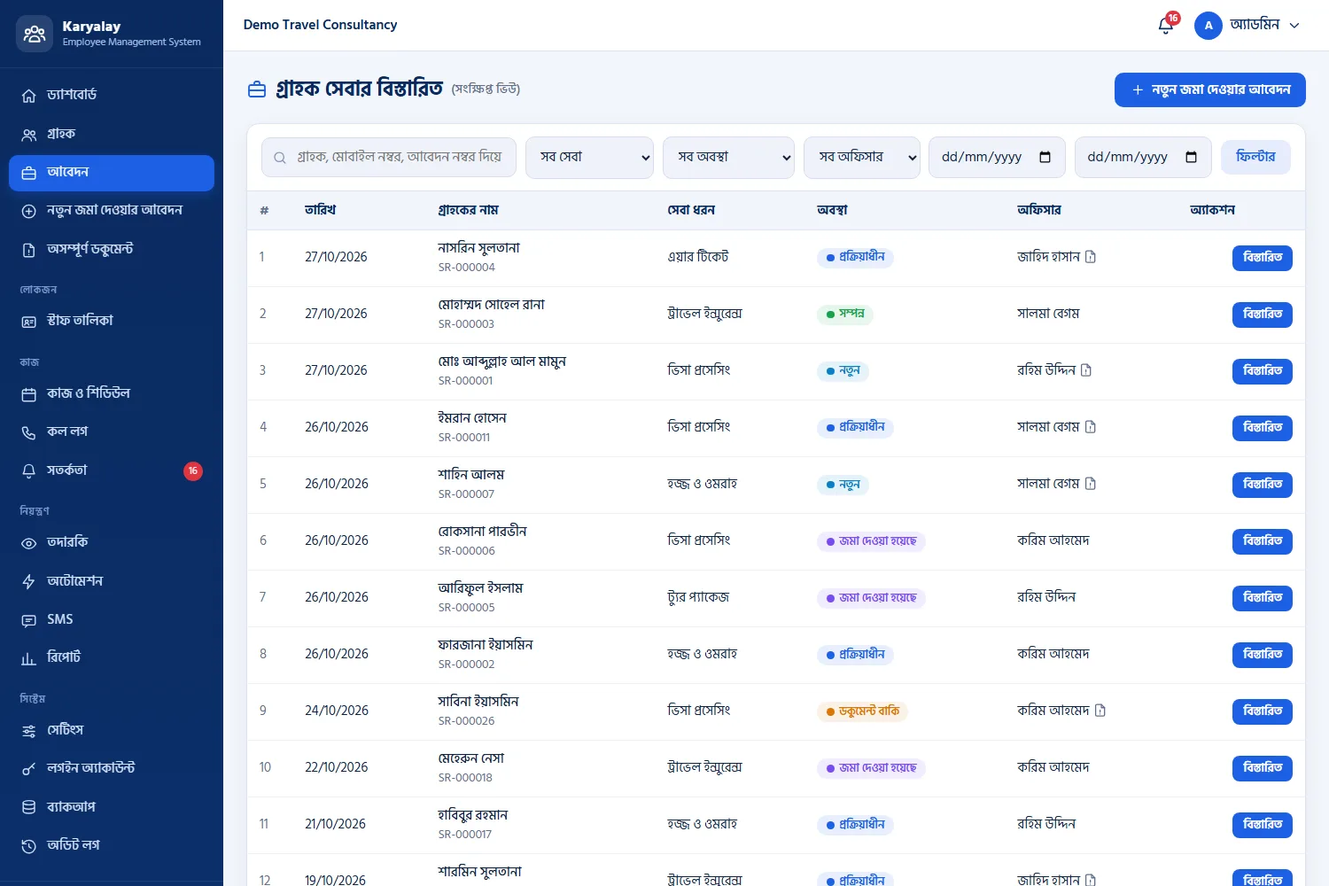Click the Karyalay logo icon

pyautogui.click(x=35, y=34)
